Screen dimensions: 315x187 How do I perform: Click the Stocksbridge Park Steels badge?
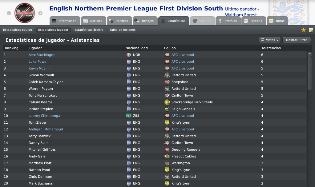[167, 102]
